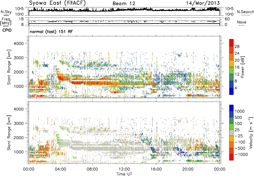Image resolution: width=254 pixels, height=176 pixels.
Task: Click the "-25" Velocity colorbar label
Action: [238, 136]
